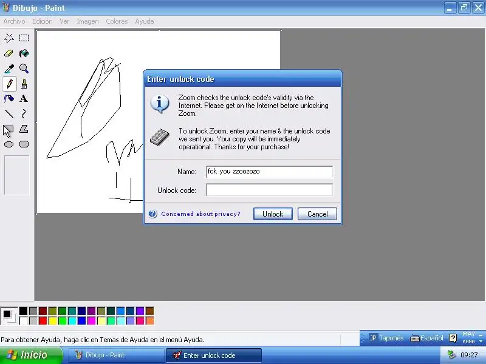Click the KANA indicator on language bar
Image resolution: width=486 pixels, height=364 pixels.
pos(468,341)
